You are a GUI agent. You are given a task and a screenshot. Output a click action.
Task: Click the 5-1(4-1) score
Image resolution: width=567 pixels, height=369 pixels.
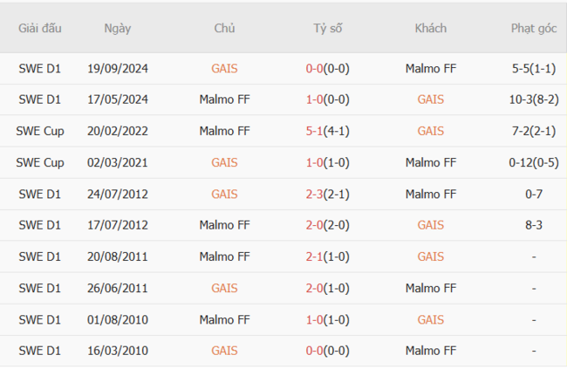click(328, 131)
